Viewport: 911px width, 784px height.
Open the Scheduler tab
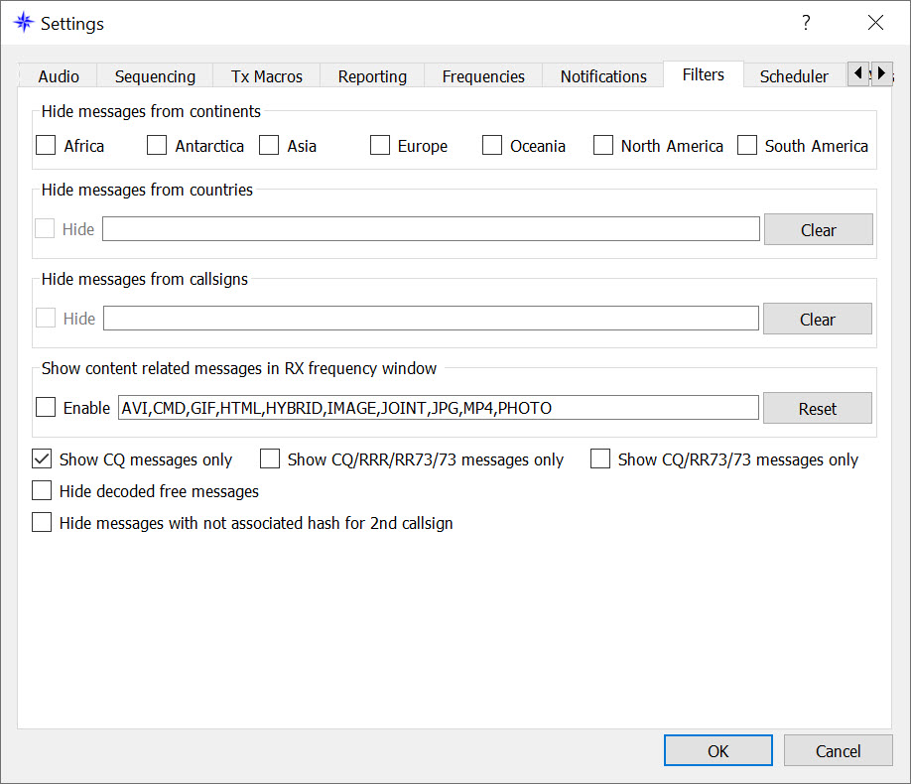(794, 76)
